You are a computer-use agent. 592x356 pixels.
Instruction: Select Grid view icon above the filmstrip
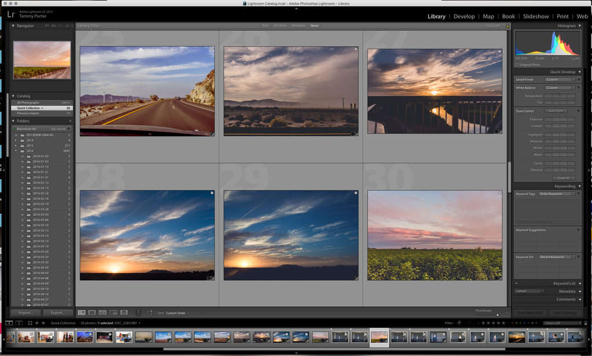[x=80, y=312]
